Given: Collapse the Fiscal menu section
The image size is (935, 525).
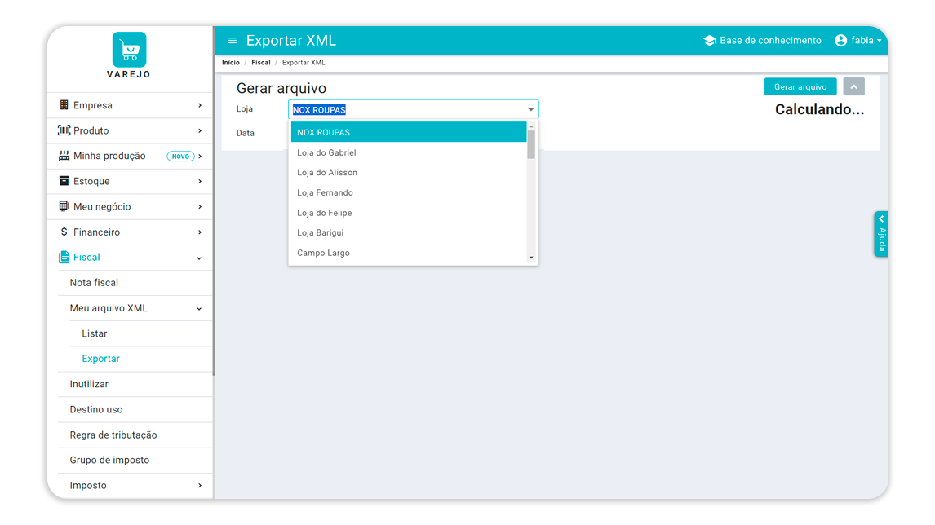Looking at the screenshot, I should pos(199,258).
